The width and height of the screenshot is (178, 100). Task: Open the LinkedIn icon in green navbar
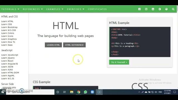[153, 9]
